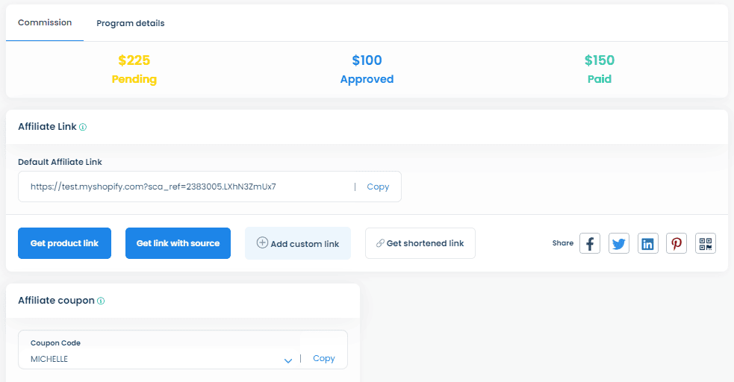
Task: Select the MICHELLE coupon code field
Action: pyautogui.click(x=149, y=358)
